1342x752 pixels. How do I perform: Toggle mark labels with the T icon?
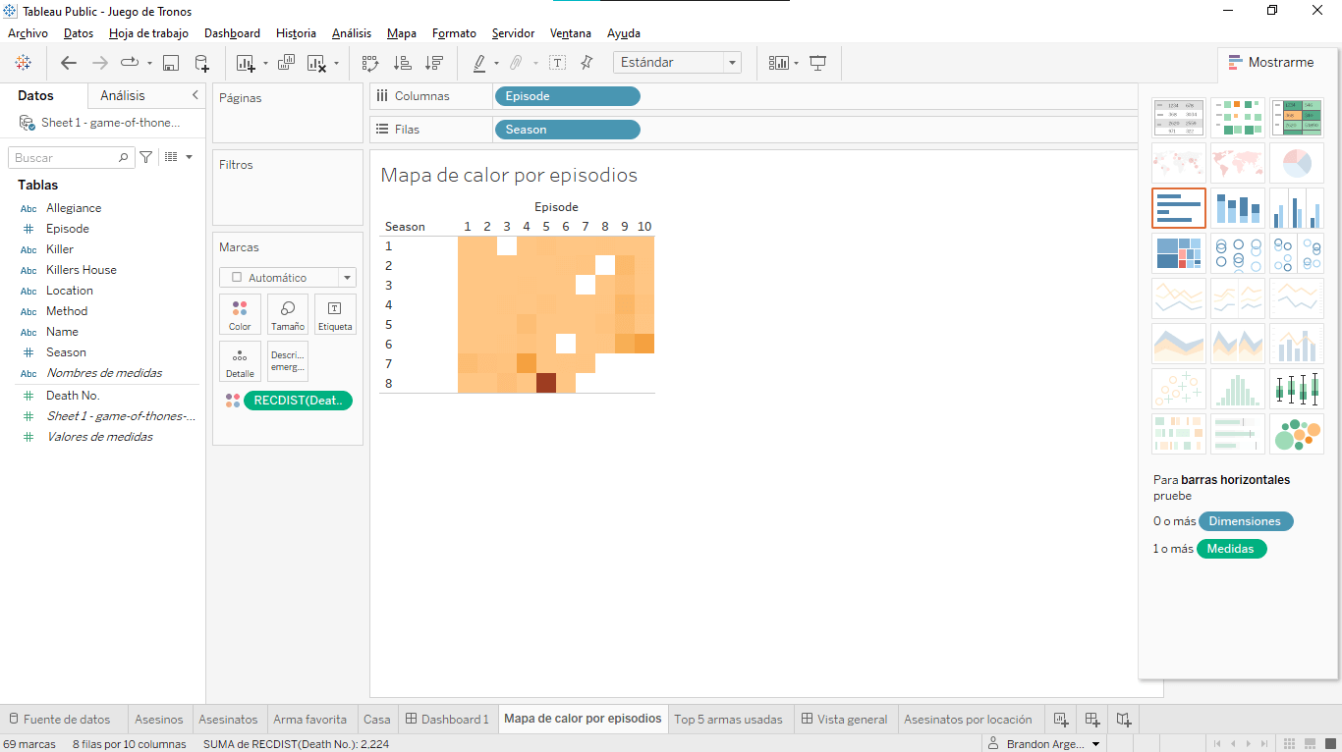[557, 63]
